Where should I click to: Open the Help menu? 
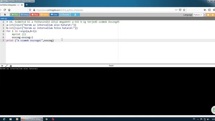32,1
